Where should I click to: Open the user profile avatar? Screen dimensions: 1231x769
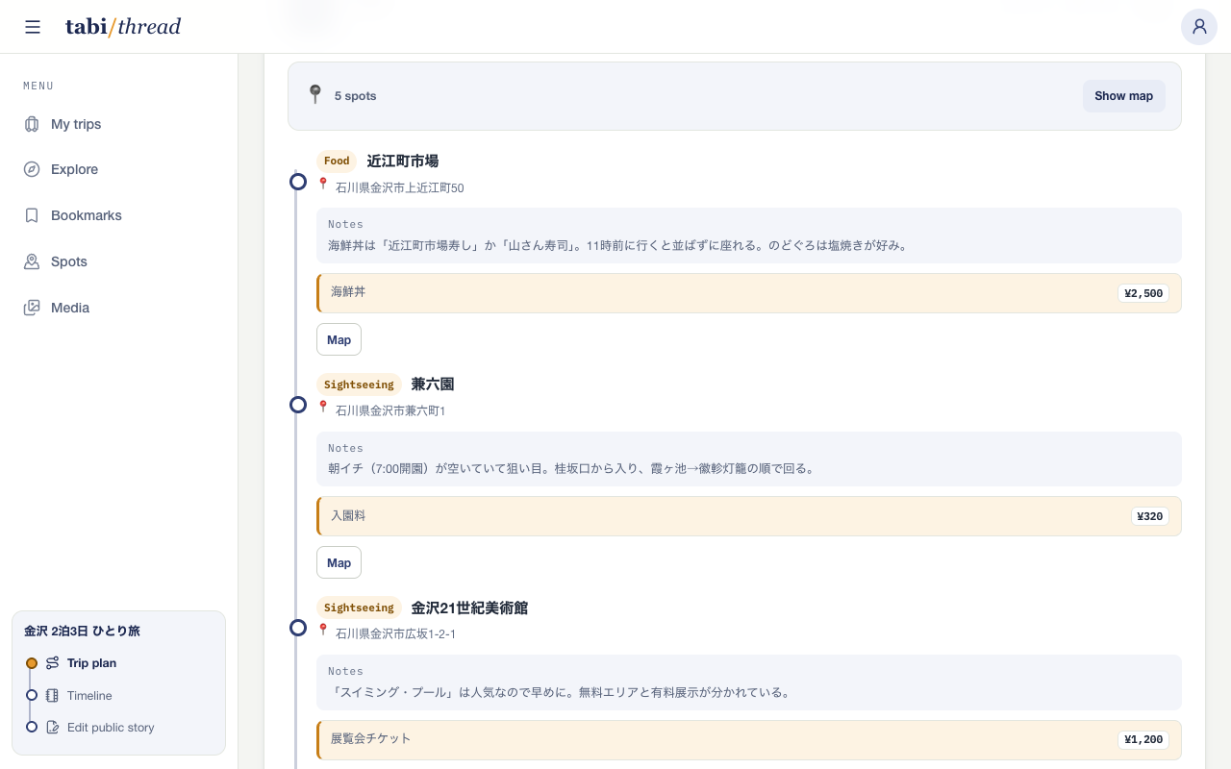point(1199,27)
